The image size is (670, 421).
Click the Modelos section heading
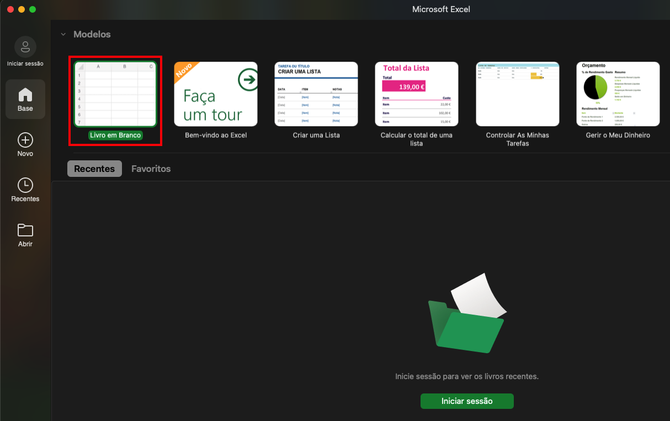[92, 34]
